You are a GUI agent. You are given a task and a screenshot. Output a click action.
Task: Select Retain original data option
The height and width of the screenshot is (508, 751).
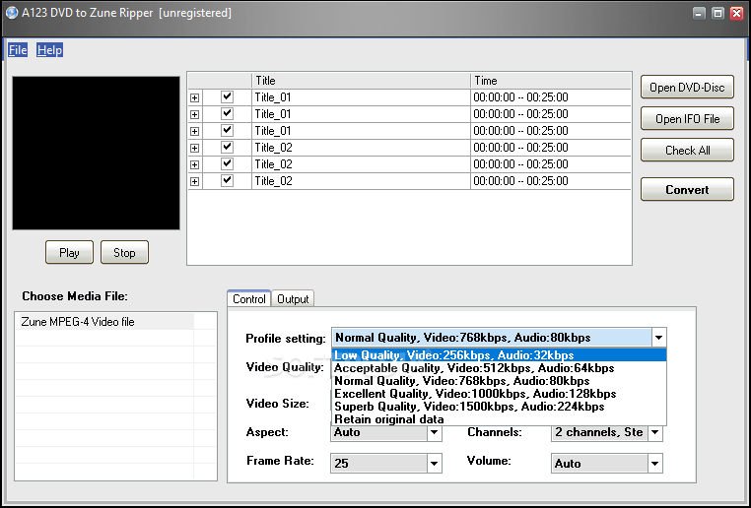point(499,419)
